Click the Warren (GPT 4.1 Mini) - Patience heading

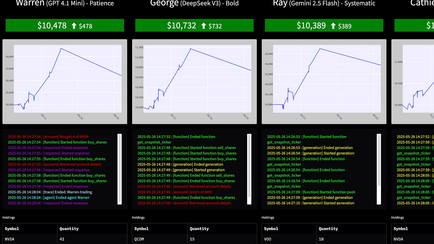65,3
